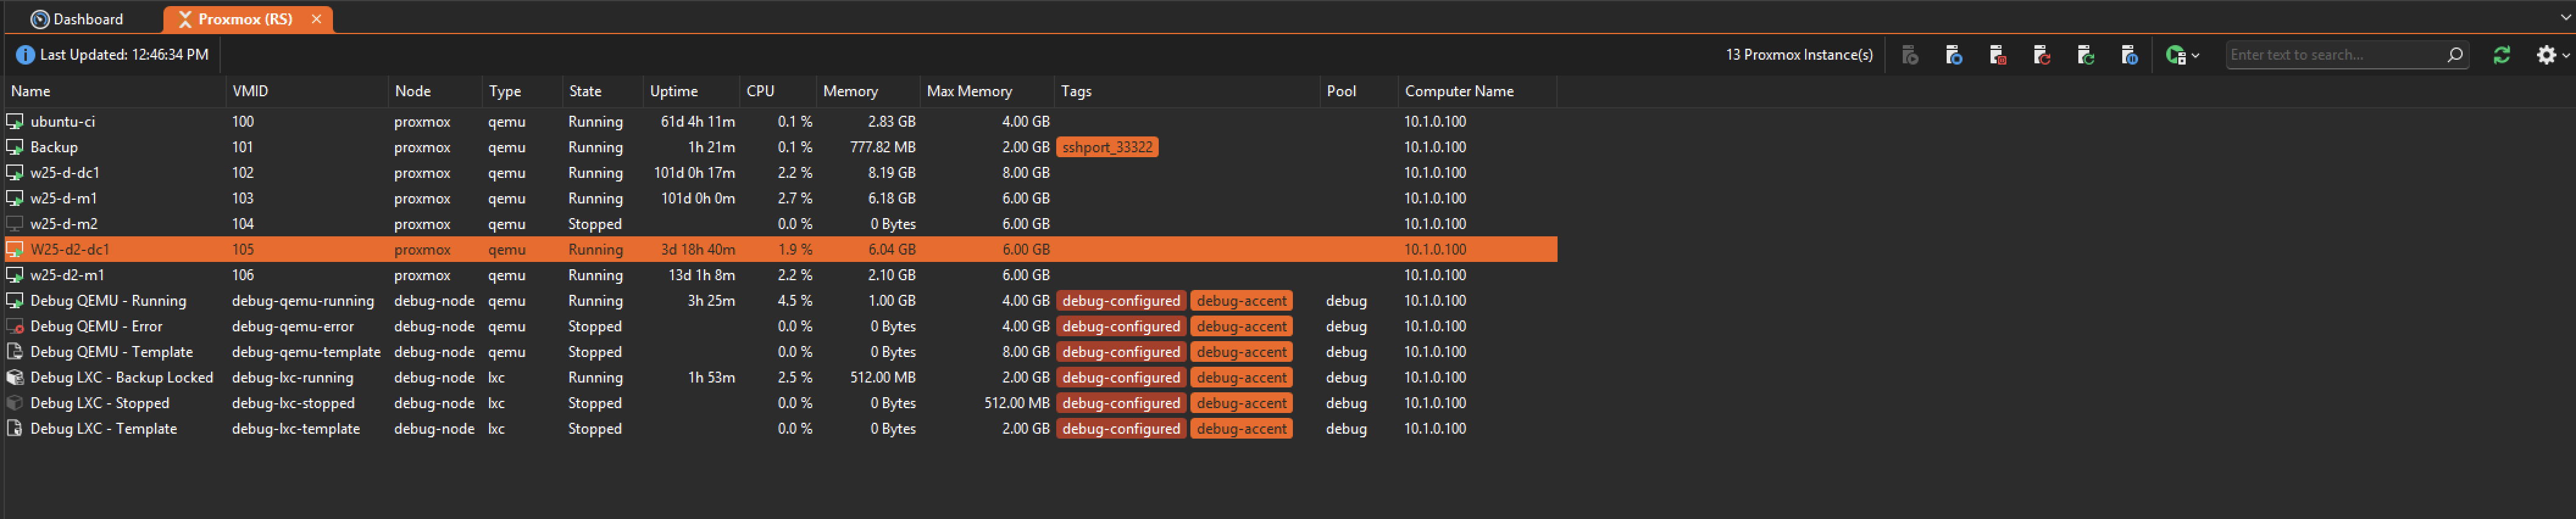The image size is (2576, 519).
Task: Click the '13 Proxmox Instance(s)' count label
Action: point(1799,55)
